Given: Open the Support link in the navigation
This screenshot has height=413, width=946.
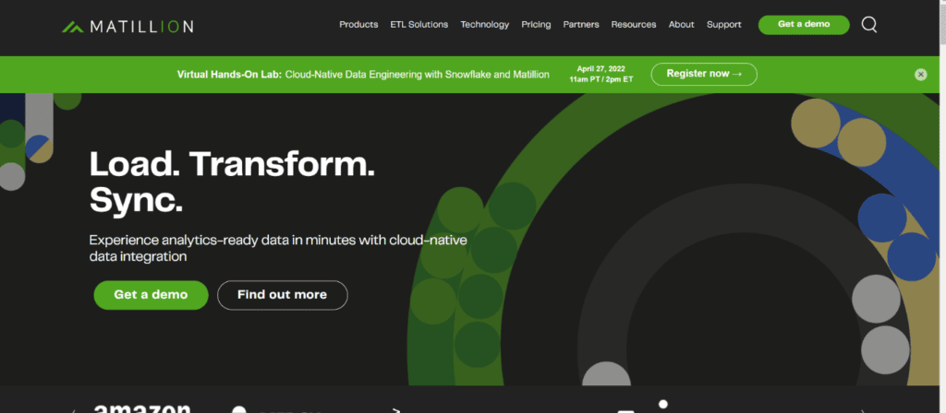Looking at the screenshot, I should (x=724, y=25).
